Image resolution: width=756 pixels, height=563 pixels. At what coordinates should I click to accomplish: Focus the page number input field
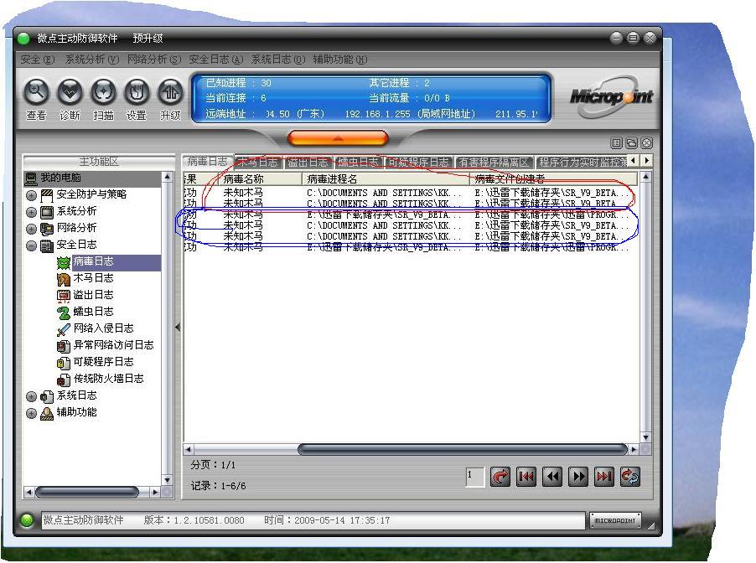tap(475, 477)
